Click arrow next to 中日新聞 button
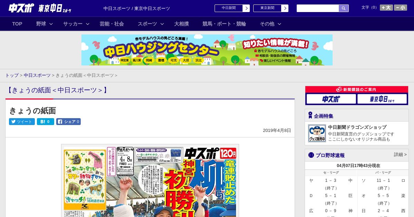 tap(246, 8)
